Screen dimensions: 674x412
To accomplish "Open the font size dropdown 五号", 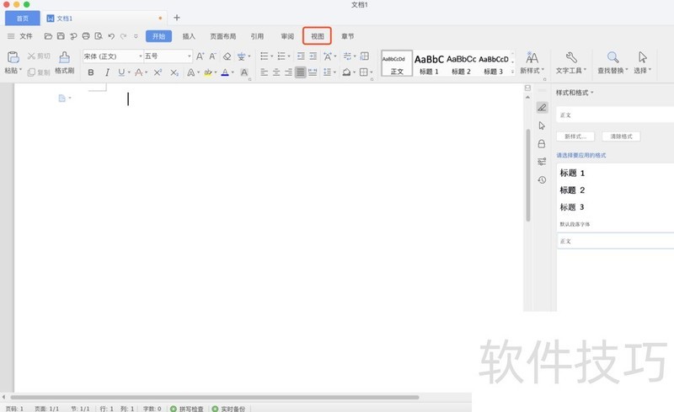I will pyautogui.click(x=167, y=56).
